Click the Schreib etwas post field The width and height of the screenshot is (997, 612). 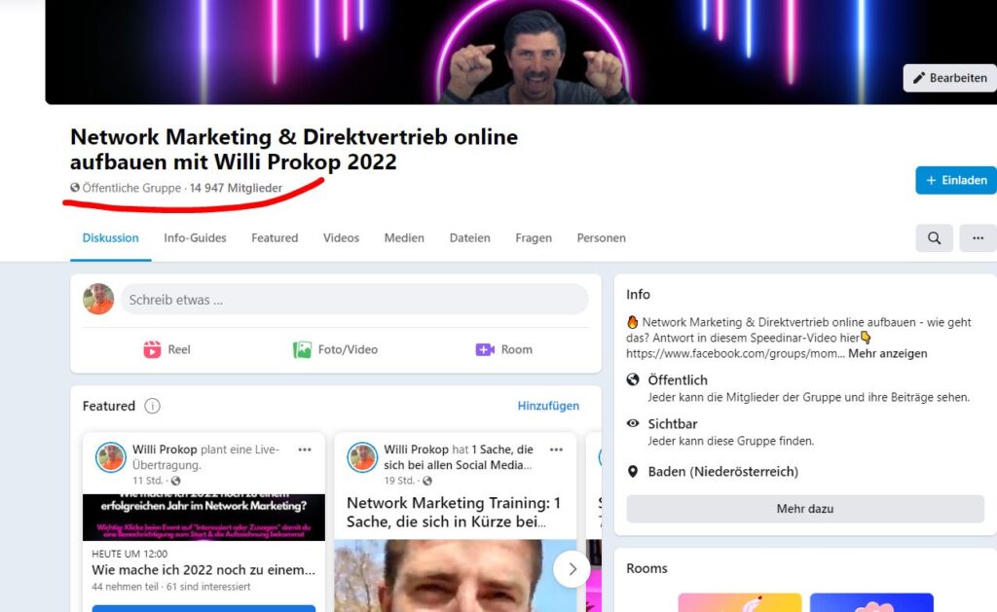[x=354, y=300]
